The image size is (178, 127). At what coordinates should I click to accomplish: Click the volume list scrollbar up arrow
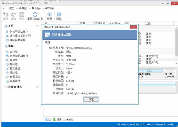[177, 27]
